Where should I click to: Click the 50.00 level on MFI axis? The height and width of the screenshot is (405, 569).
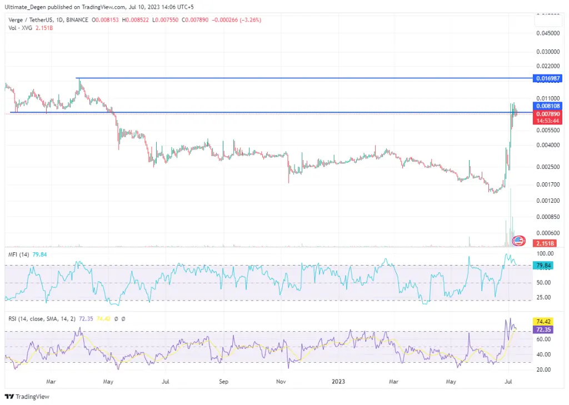(543, 282)
